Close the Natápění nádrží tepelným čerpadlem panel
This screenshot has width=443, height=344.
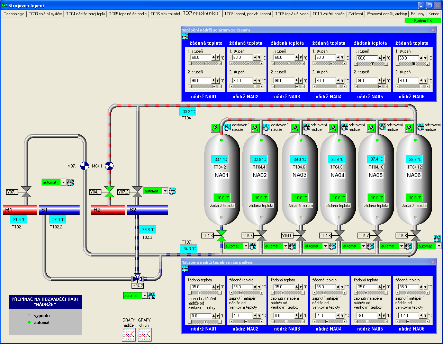coord(433,262)
